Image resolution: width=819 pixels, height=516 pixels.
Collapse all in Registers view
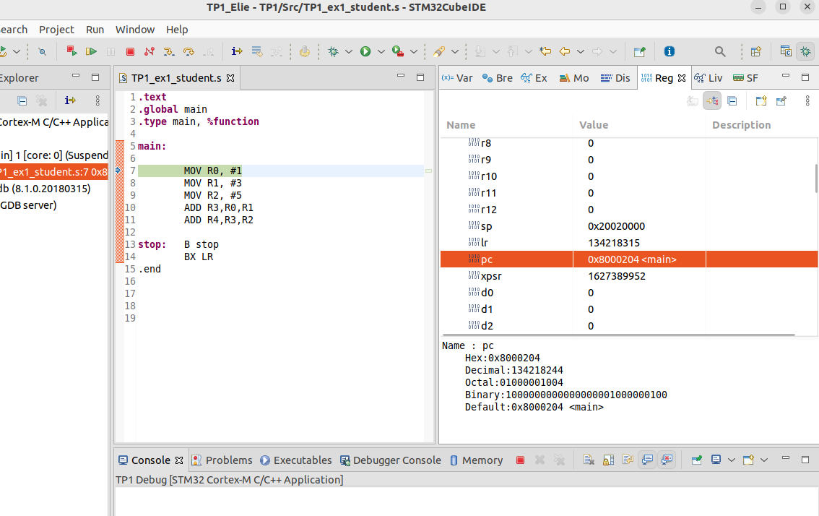(732, 101)
